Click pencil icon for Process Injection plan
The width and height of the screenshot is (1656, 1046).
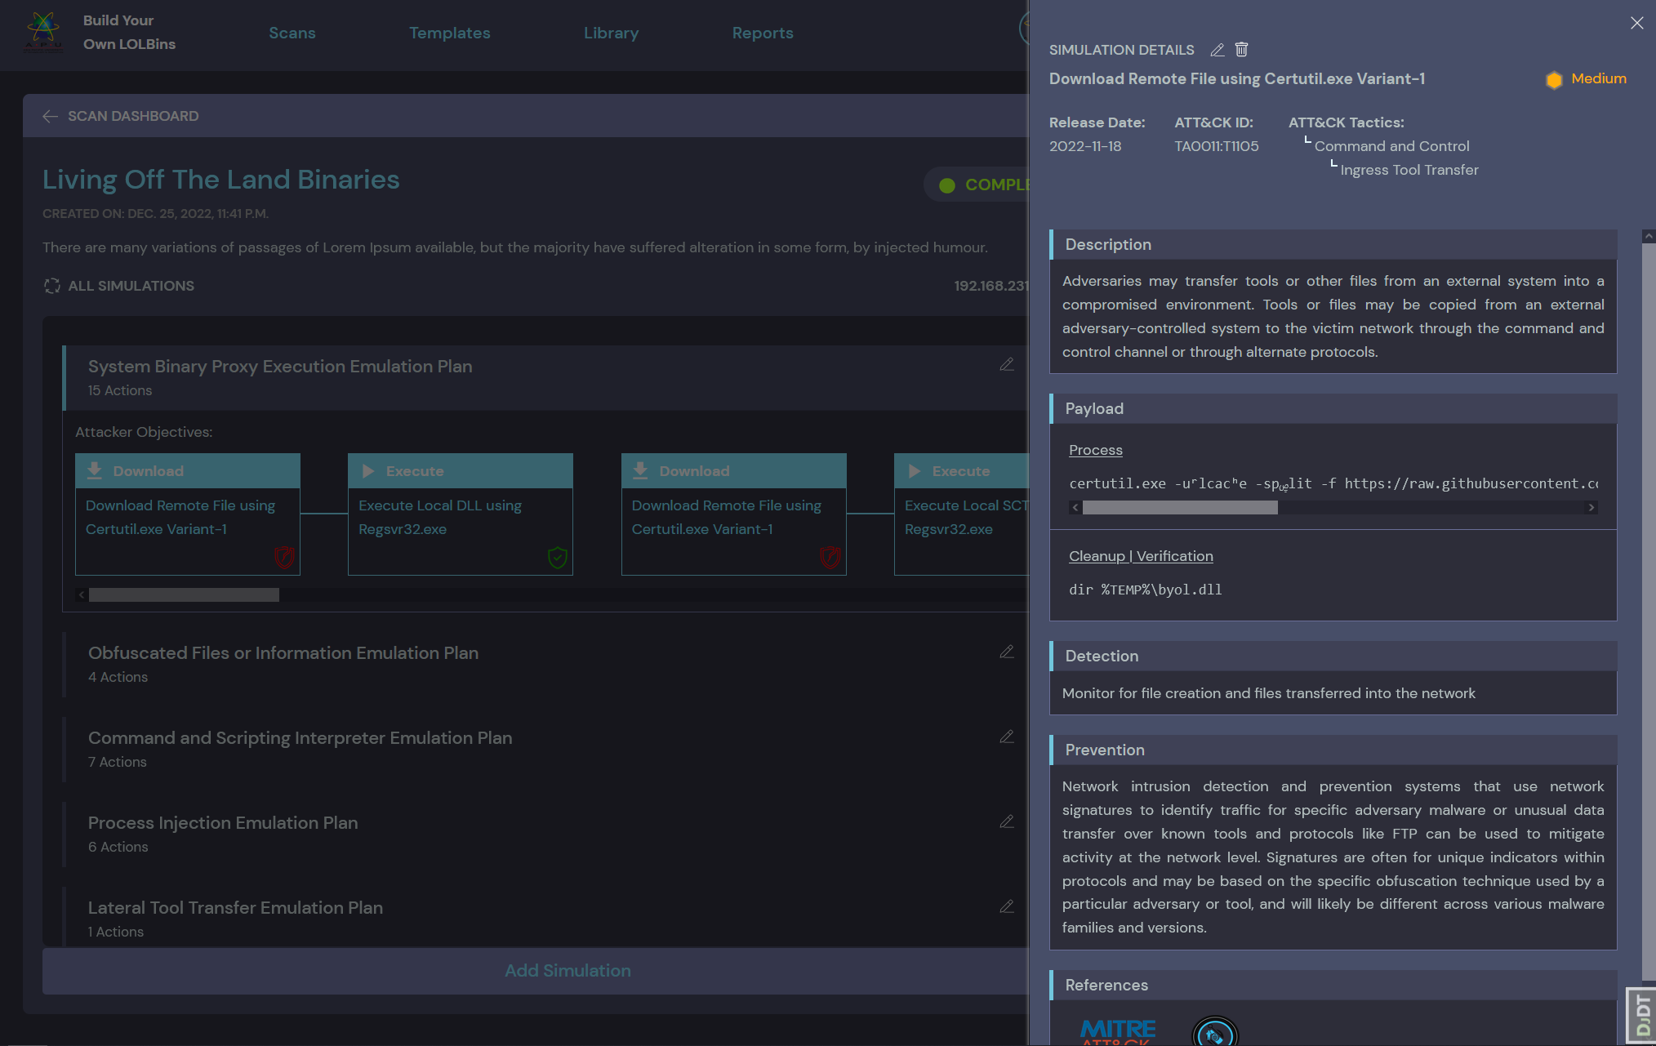[x=1007, y=821]
